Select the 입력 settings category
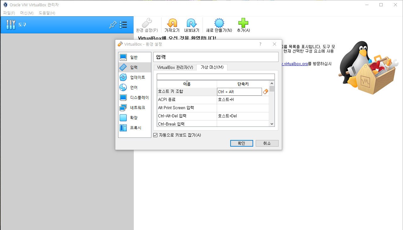 (134, 67)
